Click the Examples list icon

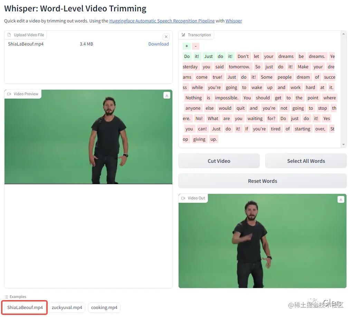click(6, 297)
